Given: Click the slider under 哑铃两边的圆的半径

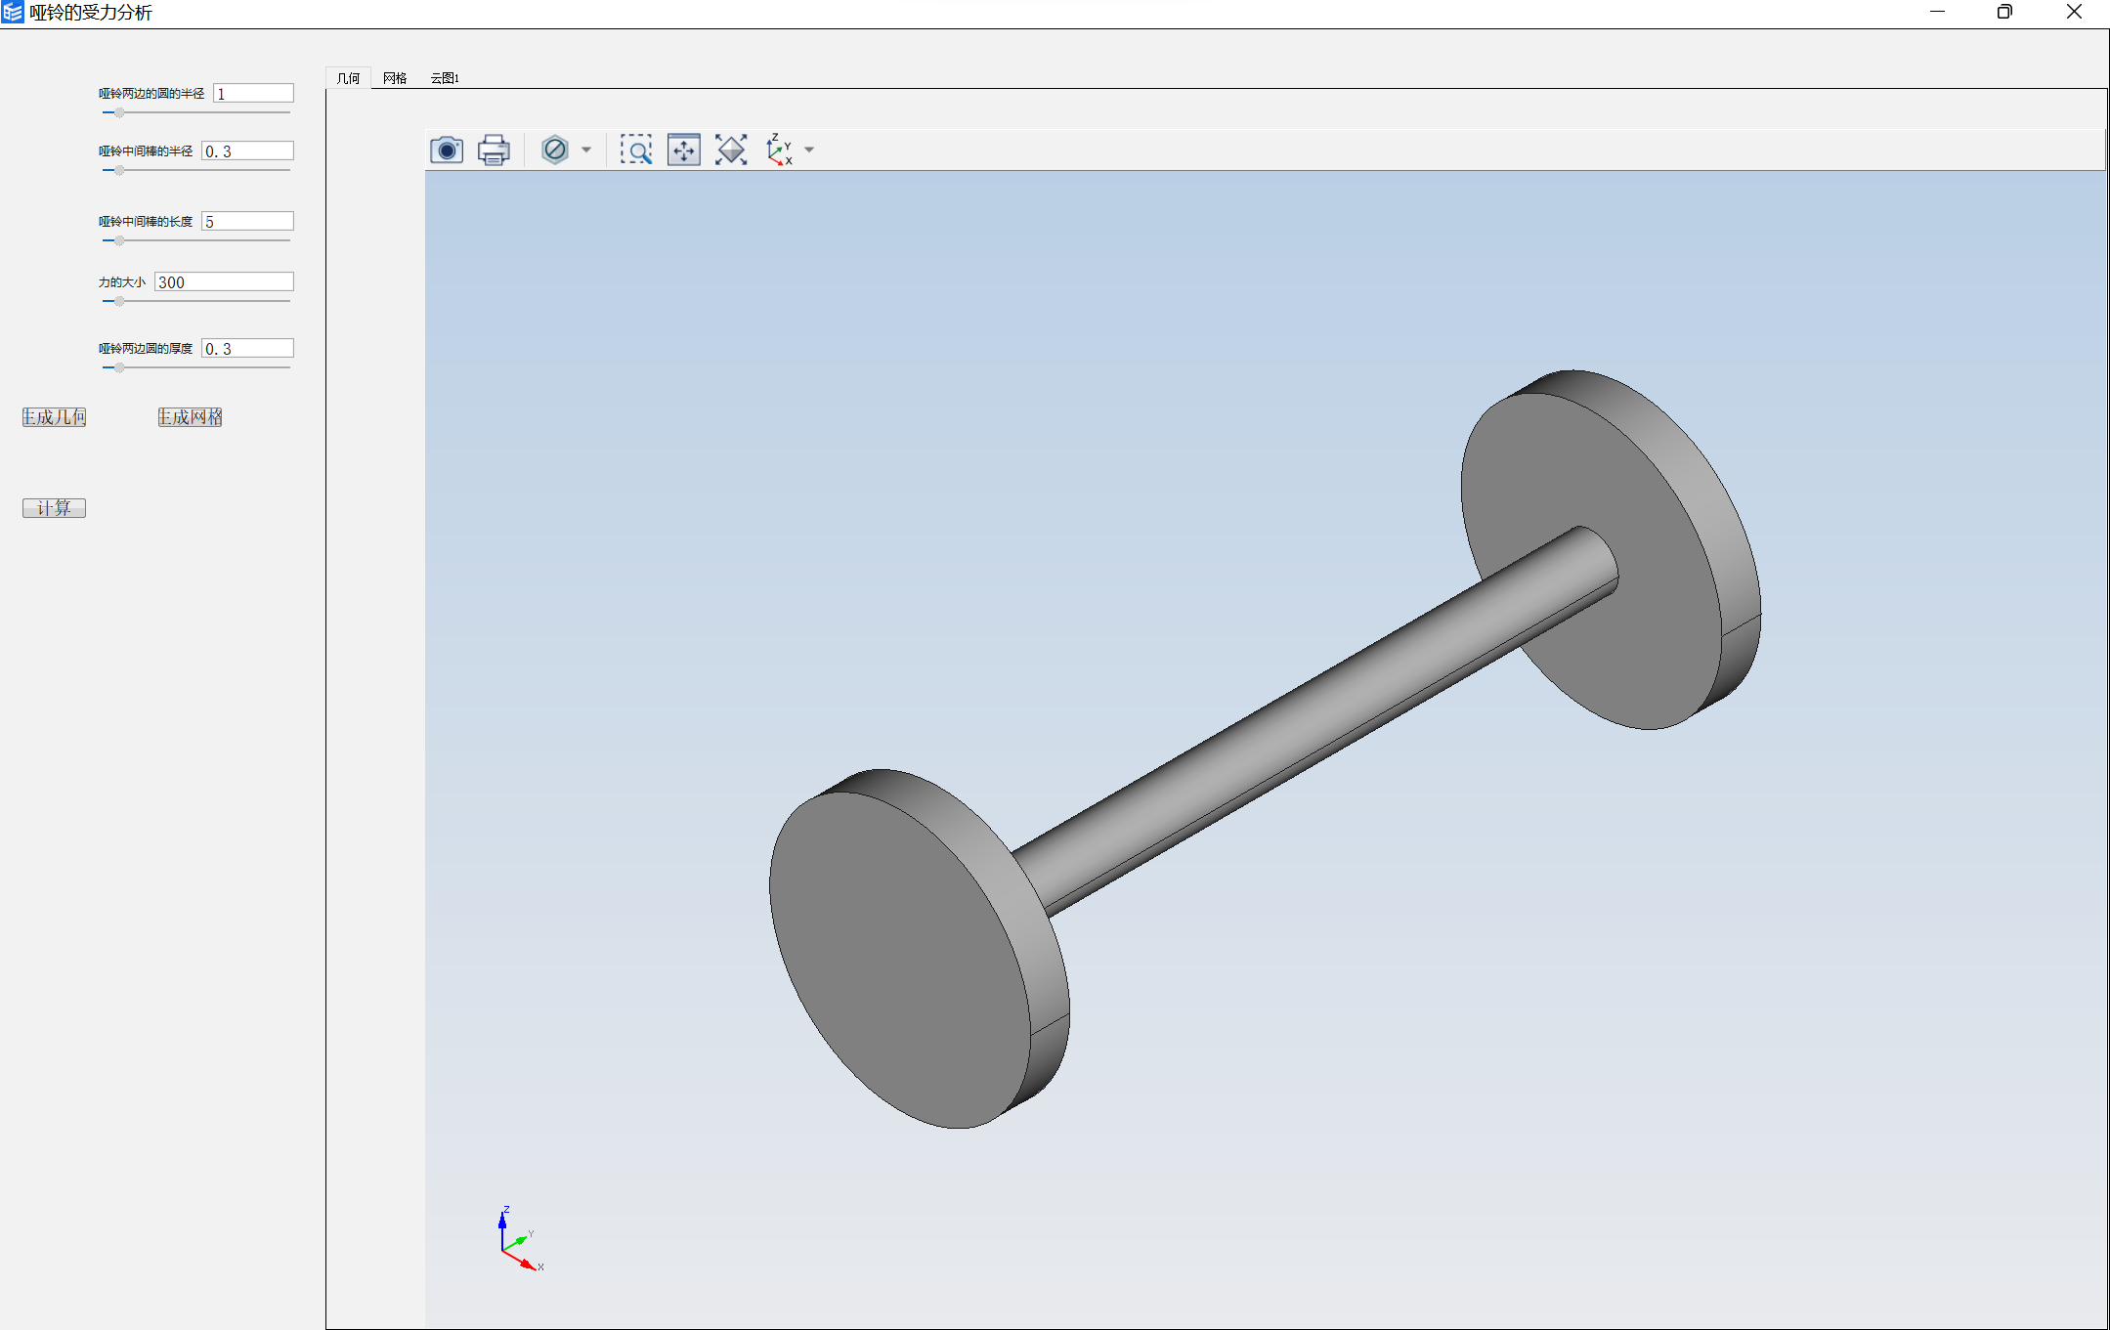Looking at the screenshot, I should point(196,112).
